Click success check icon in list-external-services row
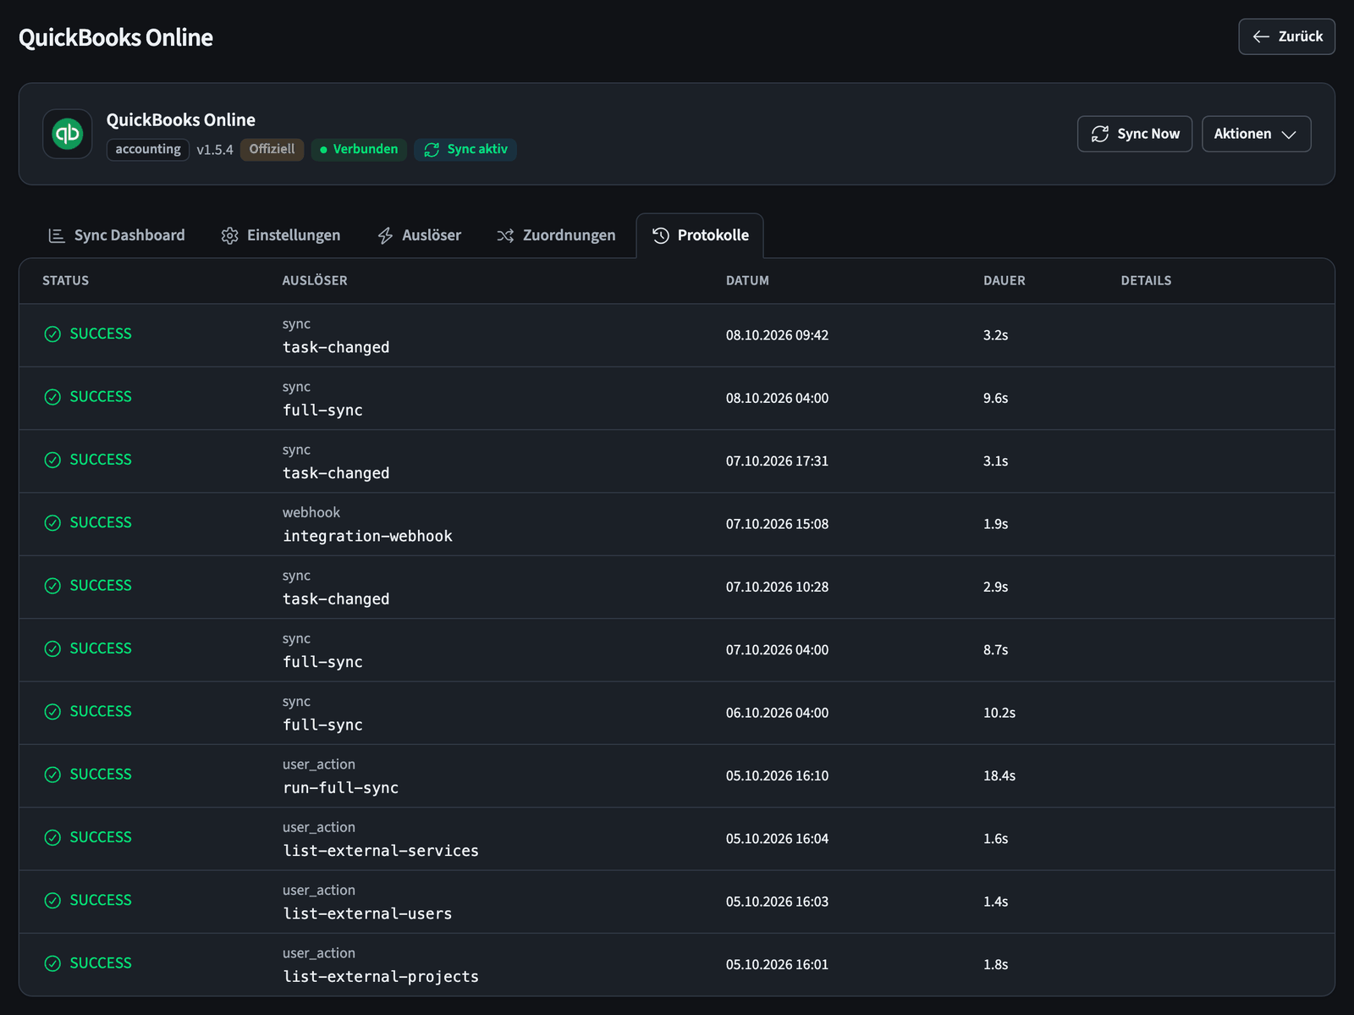Screen dimensions: 1354x1015 pyautogui.click(x=52, y=838)
